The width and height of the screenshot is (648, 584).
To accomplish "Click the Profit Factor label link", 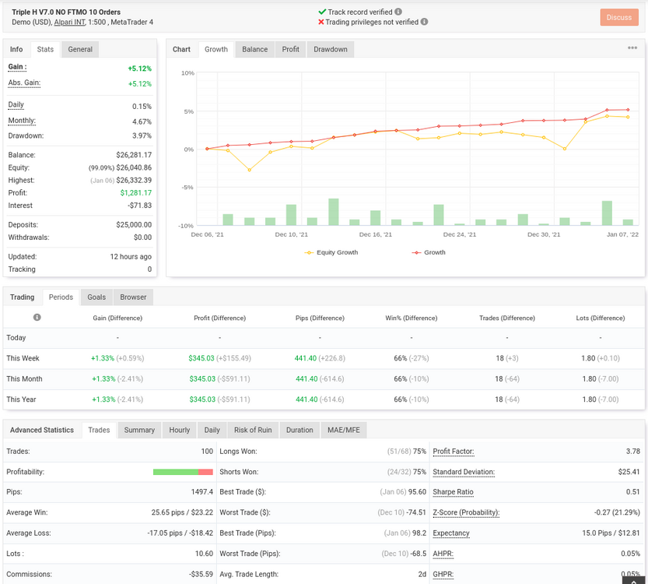I will coord(454,451).
